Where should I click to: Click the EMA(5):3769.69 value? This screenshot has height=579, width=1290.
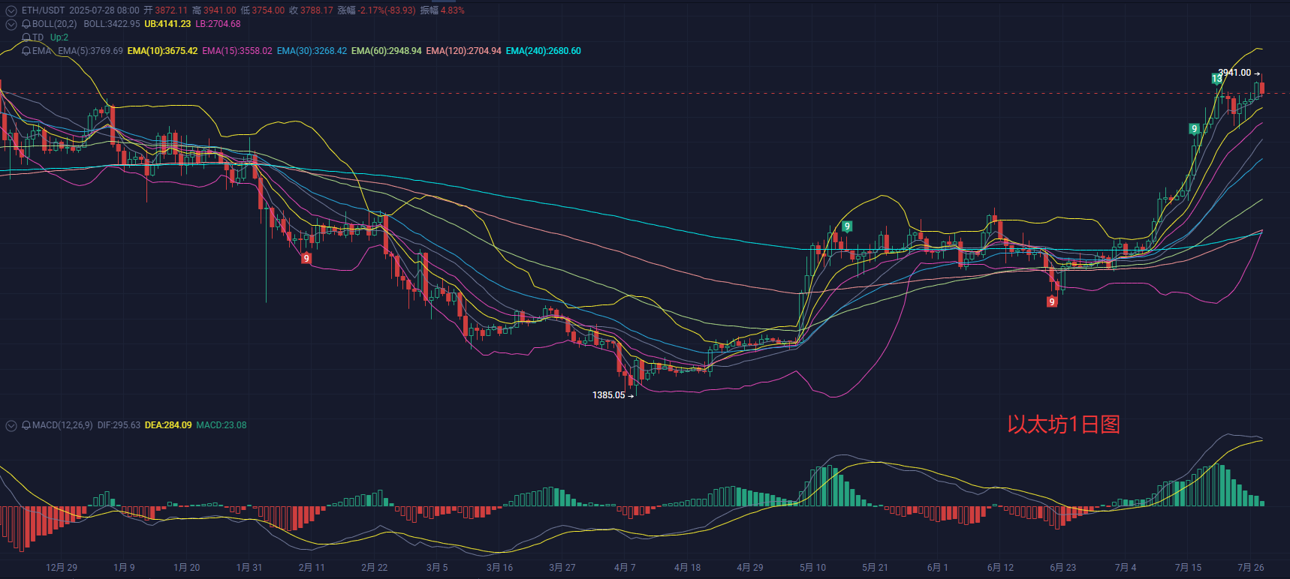[x=90, y=51]
